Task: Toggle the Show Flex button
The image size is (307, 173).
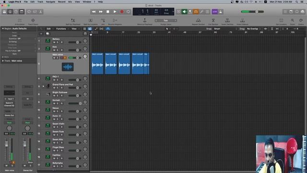Action: (101, 29)
